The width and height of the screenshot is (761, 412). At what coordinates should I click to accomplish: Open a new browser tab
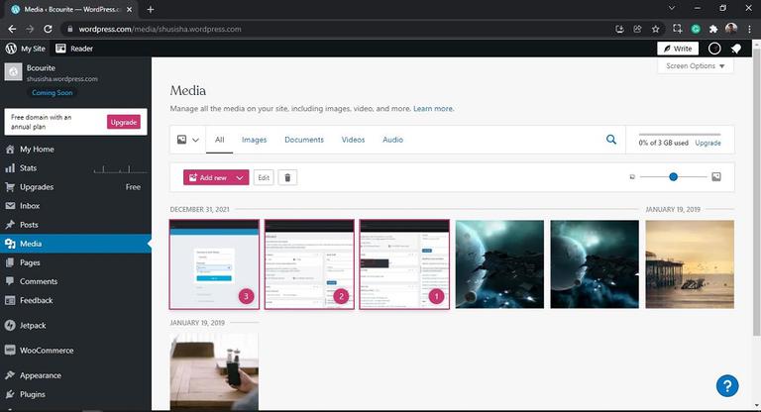point(151,9)
